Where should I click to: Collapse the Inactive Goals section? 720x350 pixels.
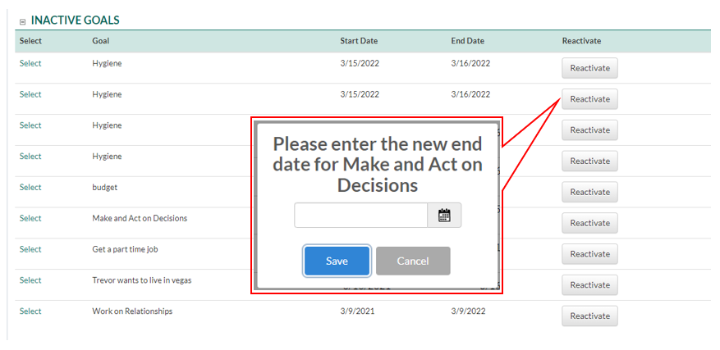pos(22,20)
